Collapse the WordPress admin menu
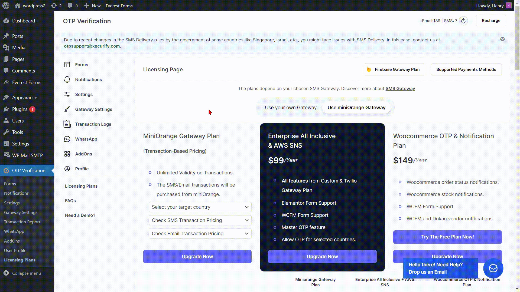520x292 pixels. 22,273
